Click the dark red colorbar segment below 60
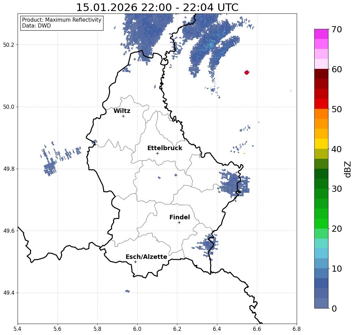The width and height of the screenshot is (355, 335). coord(321,74)
